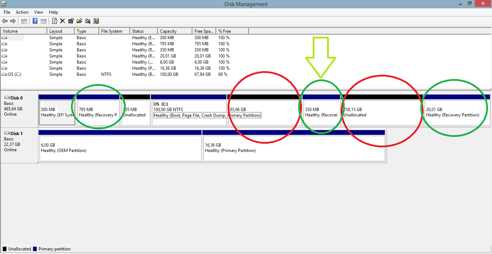Open the Action menu
The width and height of the screenshot is (492, 254).
point(22,12)
